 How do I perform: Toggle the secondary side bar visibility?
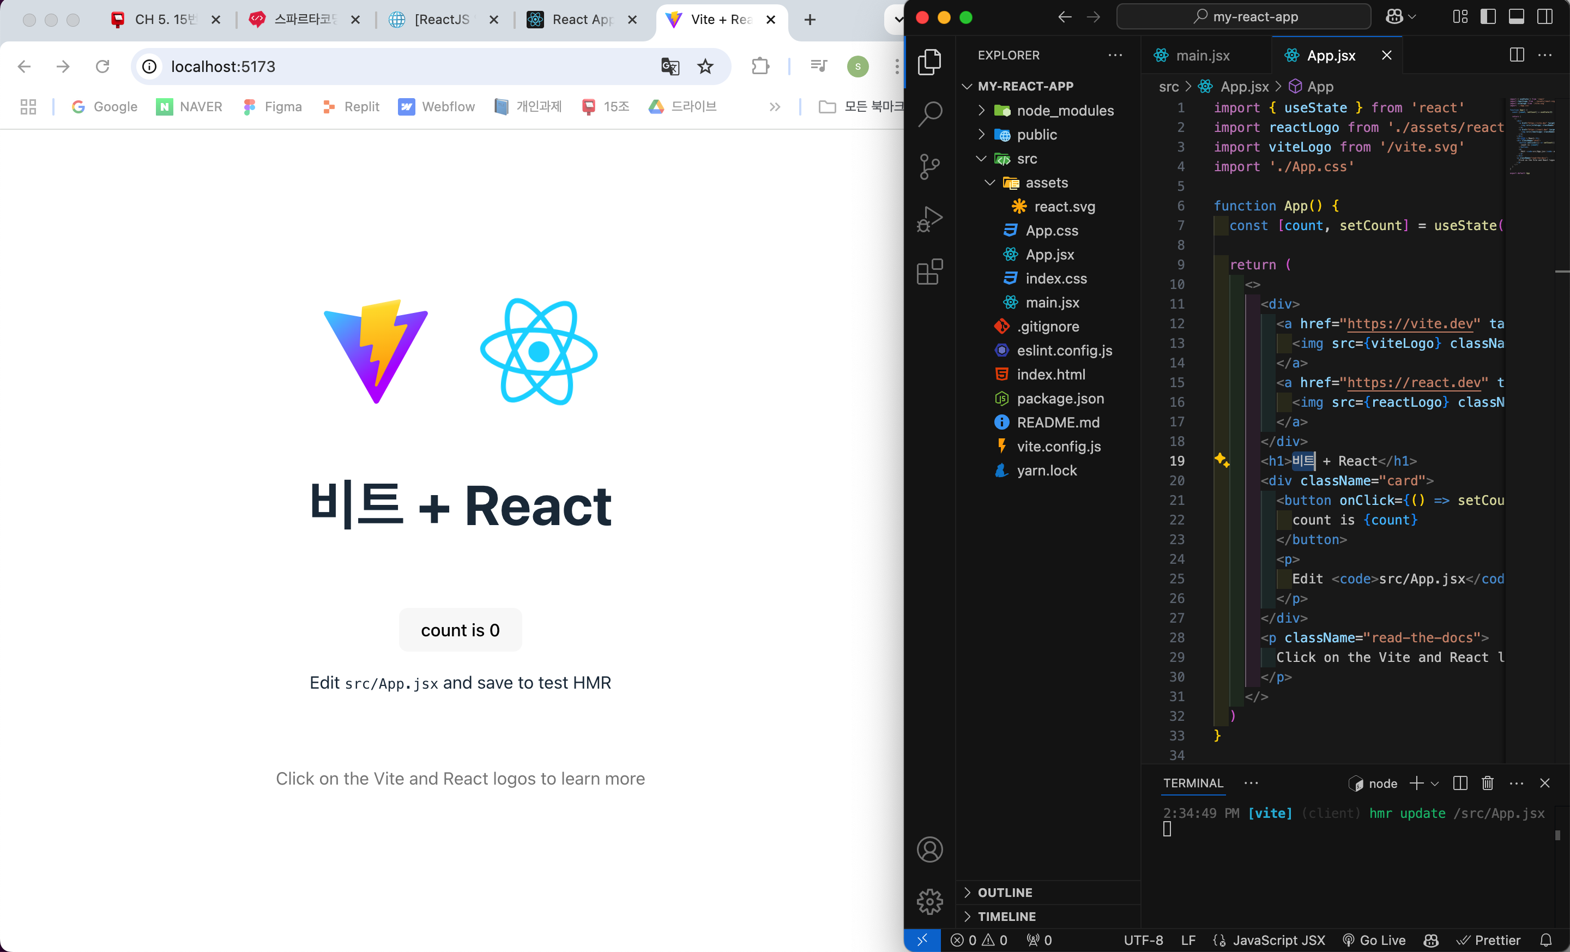point(1544,17)
